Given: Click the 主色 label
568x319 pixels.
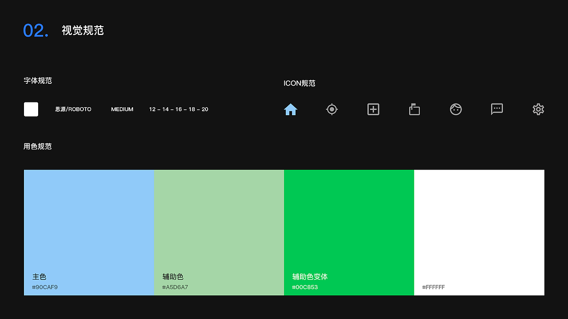Looking at the screenshot, I should pyautogui.click(x=39, y=277).
